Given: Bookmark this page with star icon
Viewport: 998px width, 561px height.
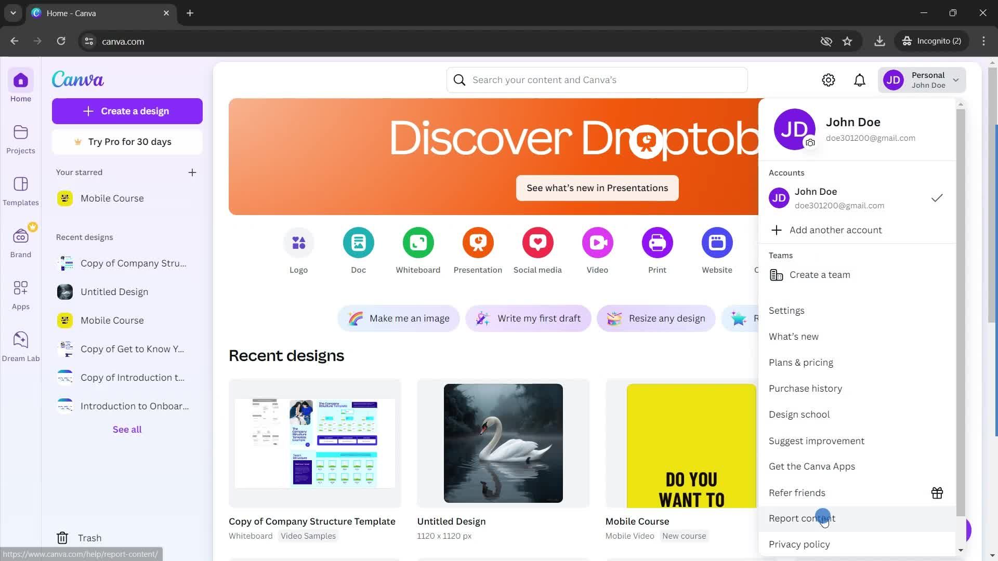Looking at the screenshot, I should click(x=847, y=41).
